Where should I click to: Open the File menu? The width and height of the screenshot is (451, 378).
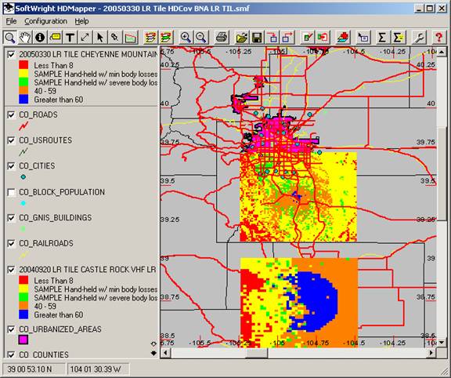[12, 21]
